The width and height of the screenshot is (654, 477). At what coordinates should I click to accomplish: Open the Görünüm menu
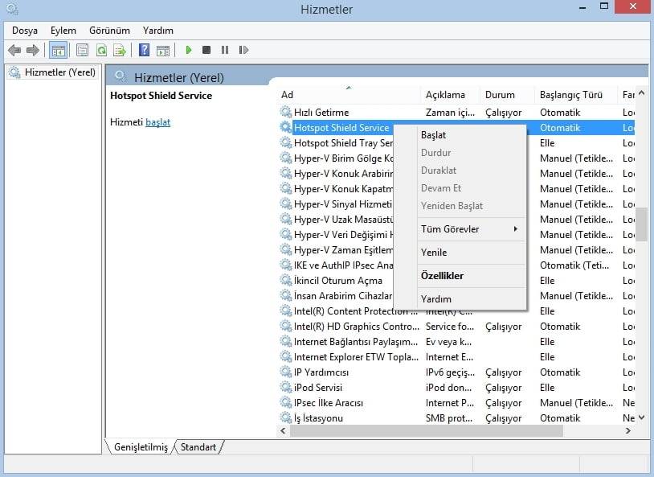(x=110, y=31)
